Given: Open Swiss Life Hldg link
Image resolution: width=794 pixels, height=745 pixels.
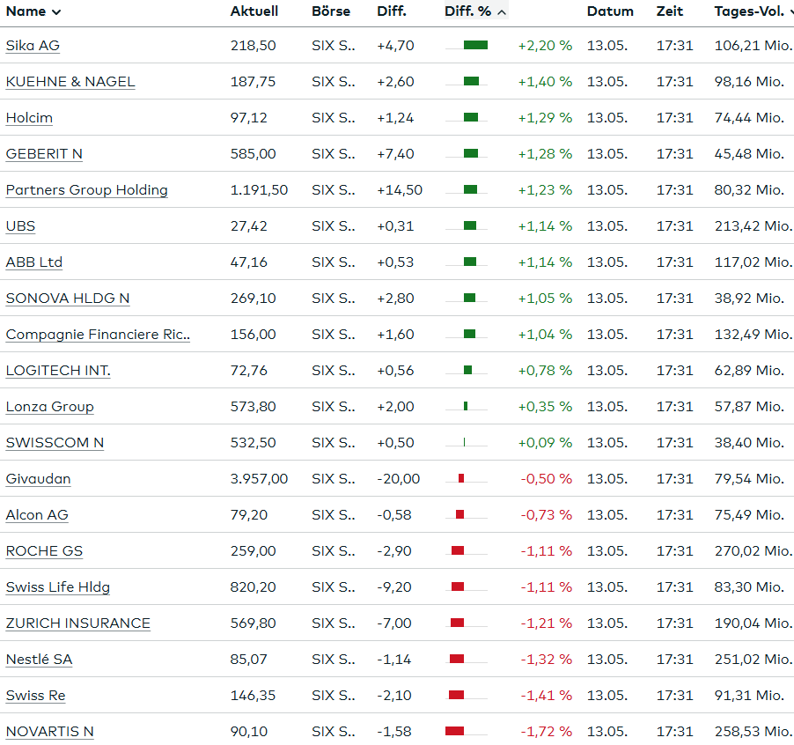Looking at the screenshot, I should click(x=58, y=587).
